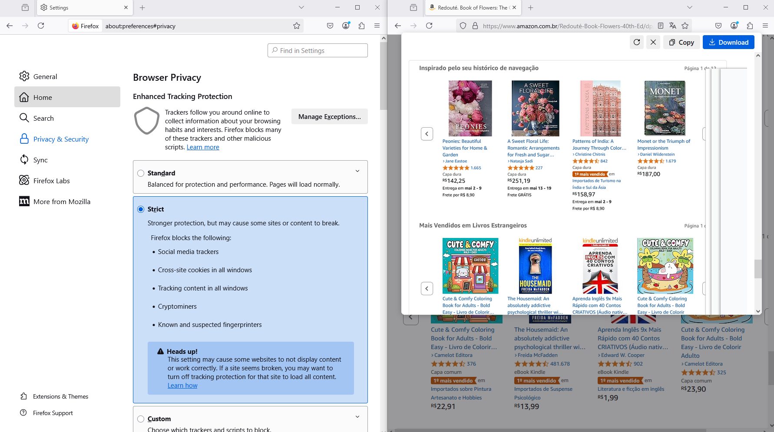Click the General gear icon in Settings sidebar

click(24, 76)
